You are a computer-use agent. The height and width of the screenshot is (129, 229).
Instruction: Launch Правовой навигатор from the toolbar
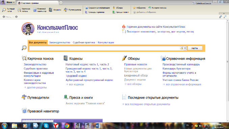[40, 10]
